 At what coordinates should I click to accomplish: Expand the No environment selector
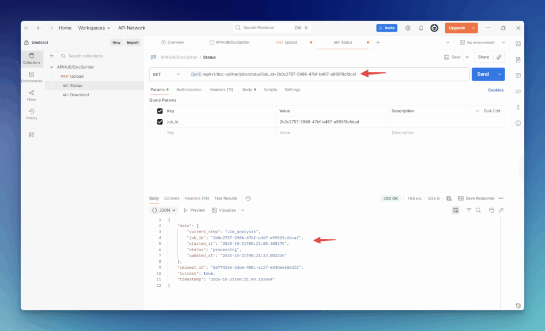pyautogui.click(x=481, y=43)
